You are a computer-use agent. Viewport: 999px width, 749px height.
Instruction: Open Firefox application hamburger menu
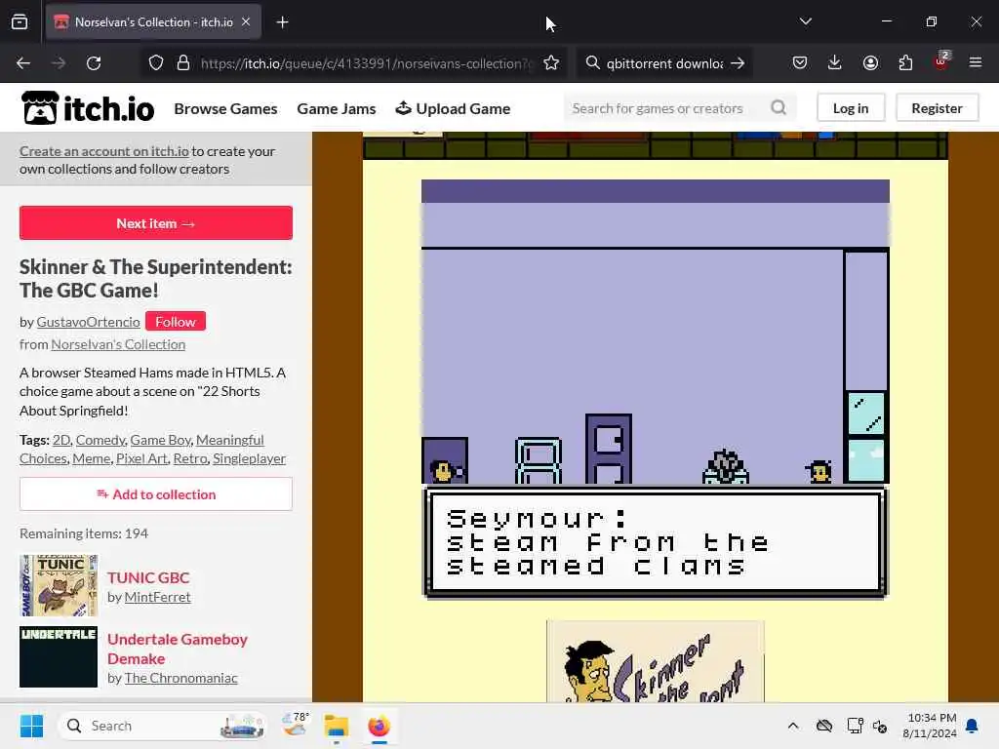tap(976, 63)
